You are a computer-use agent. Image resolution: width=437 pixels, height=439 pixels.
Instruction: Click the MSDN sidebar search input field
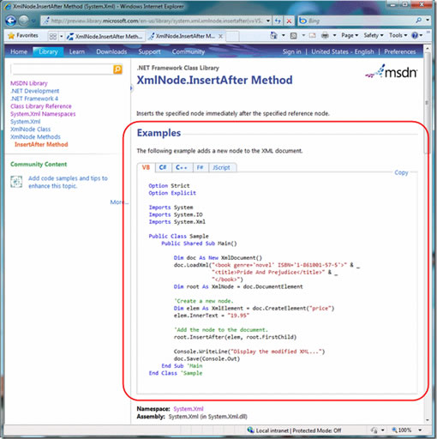pyautogui.click(x=62, y=69)
